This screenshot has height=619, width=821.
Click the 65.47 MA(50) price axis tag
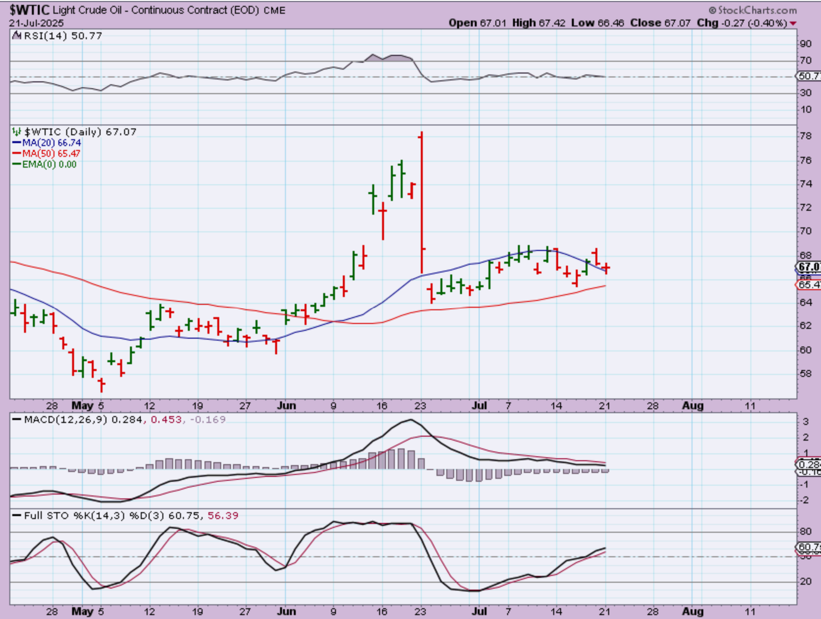(x=808, y=284)
